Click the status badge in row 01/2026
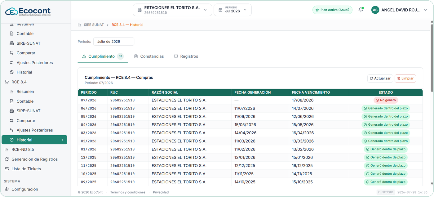Image resolution: width=434 pixels, height=197 pixels. pos(386,149)
